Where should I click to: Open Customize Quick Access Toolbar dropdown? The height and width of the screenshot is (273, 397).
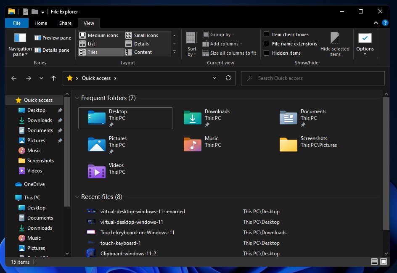click(42, 12)
